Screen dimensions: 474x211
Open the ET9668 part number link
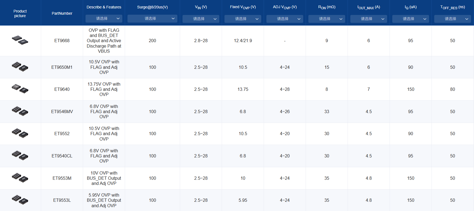62,41
